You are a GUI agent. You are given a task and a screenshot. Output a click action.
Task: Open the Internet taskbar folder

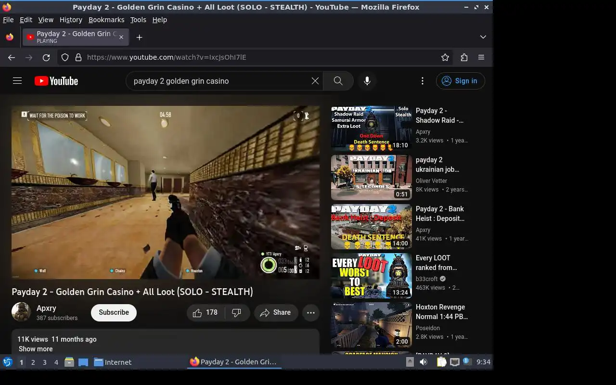point(113,362)
